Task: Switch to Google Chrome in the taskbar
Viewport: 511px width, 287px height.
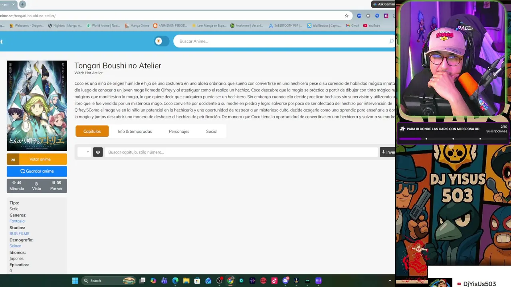Action: click(230, 281)
